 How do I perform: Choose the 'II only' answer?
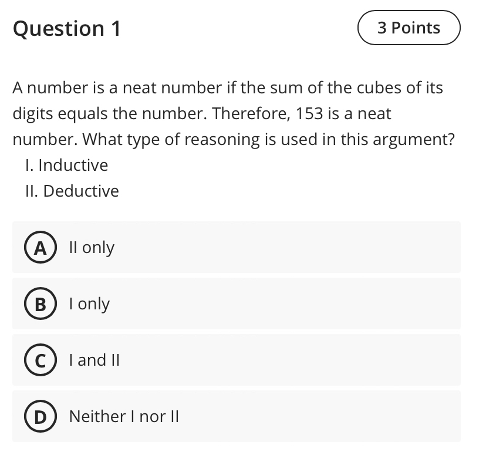click(x=90, y=248)
